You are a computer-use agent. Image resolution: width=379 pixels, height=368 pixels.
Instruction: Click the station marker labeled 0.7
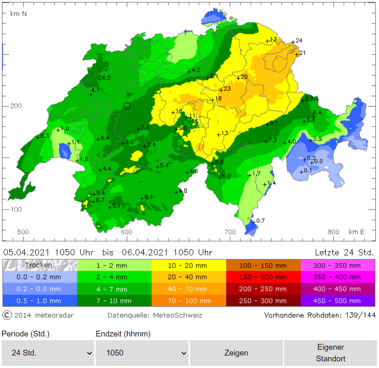point(254,222)
